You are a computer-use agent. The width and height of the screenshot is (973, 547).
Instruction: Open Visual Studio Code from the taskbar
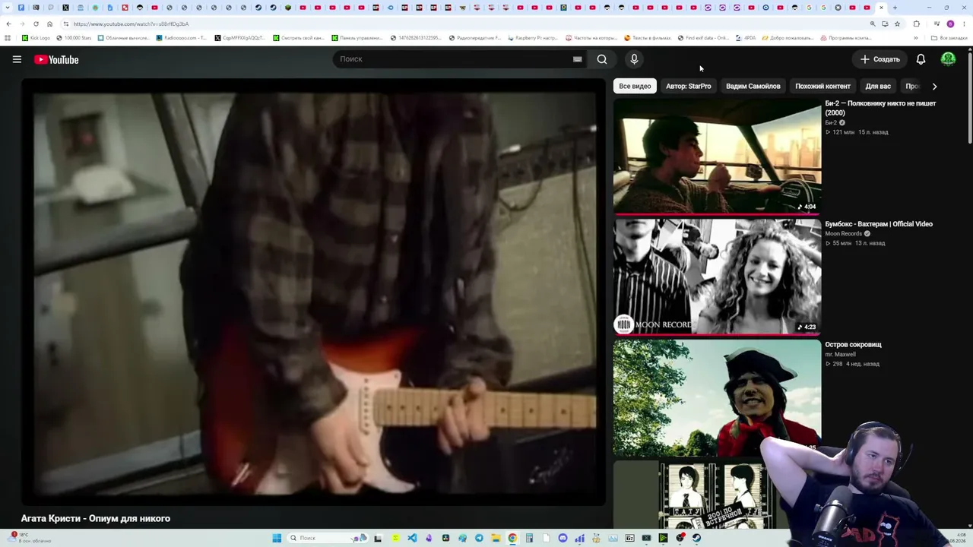(x=412, y=538)
